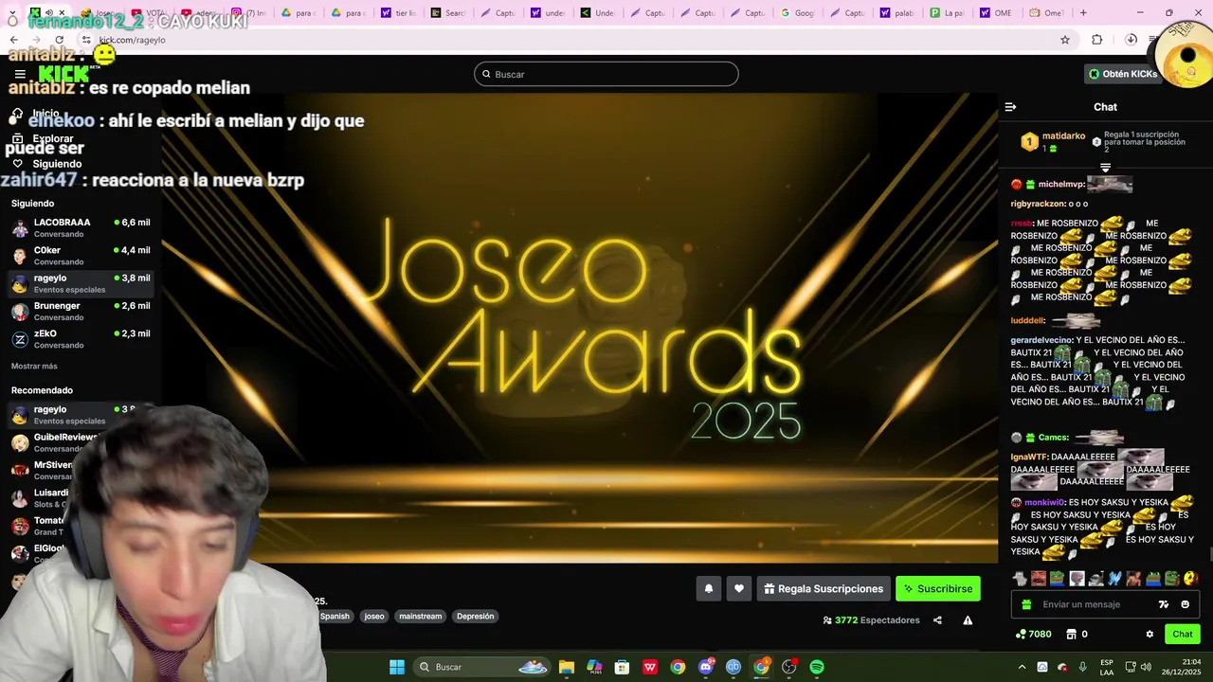Screen dimensions: 1213x682
Task: Focus the Buscar search field on Kick
Action: 606,74
